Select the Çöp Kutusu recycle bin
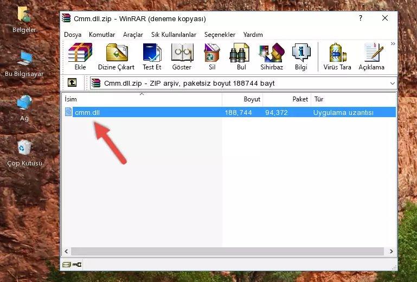 (x=24, y=153)
